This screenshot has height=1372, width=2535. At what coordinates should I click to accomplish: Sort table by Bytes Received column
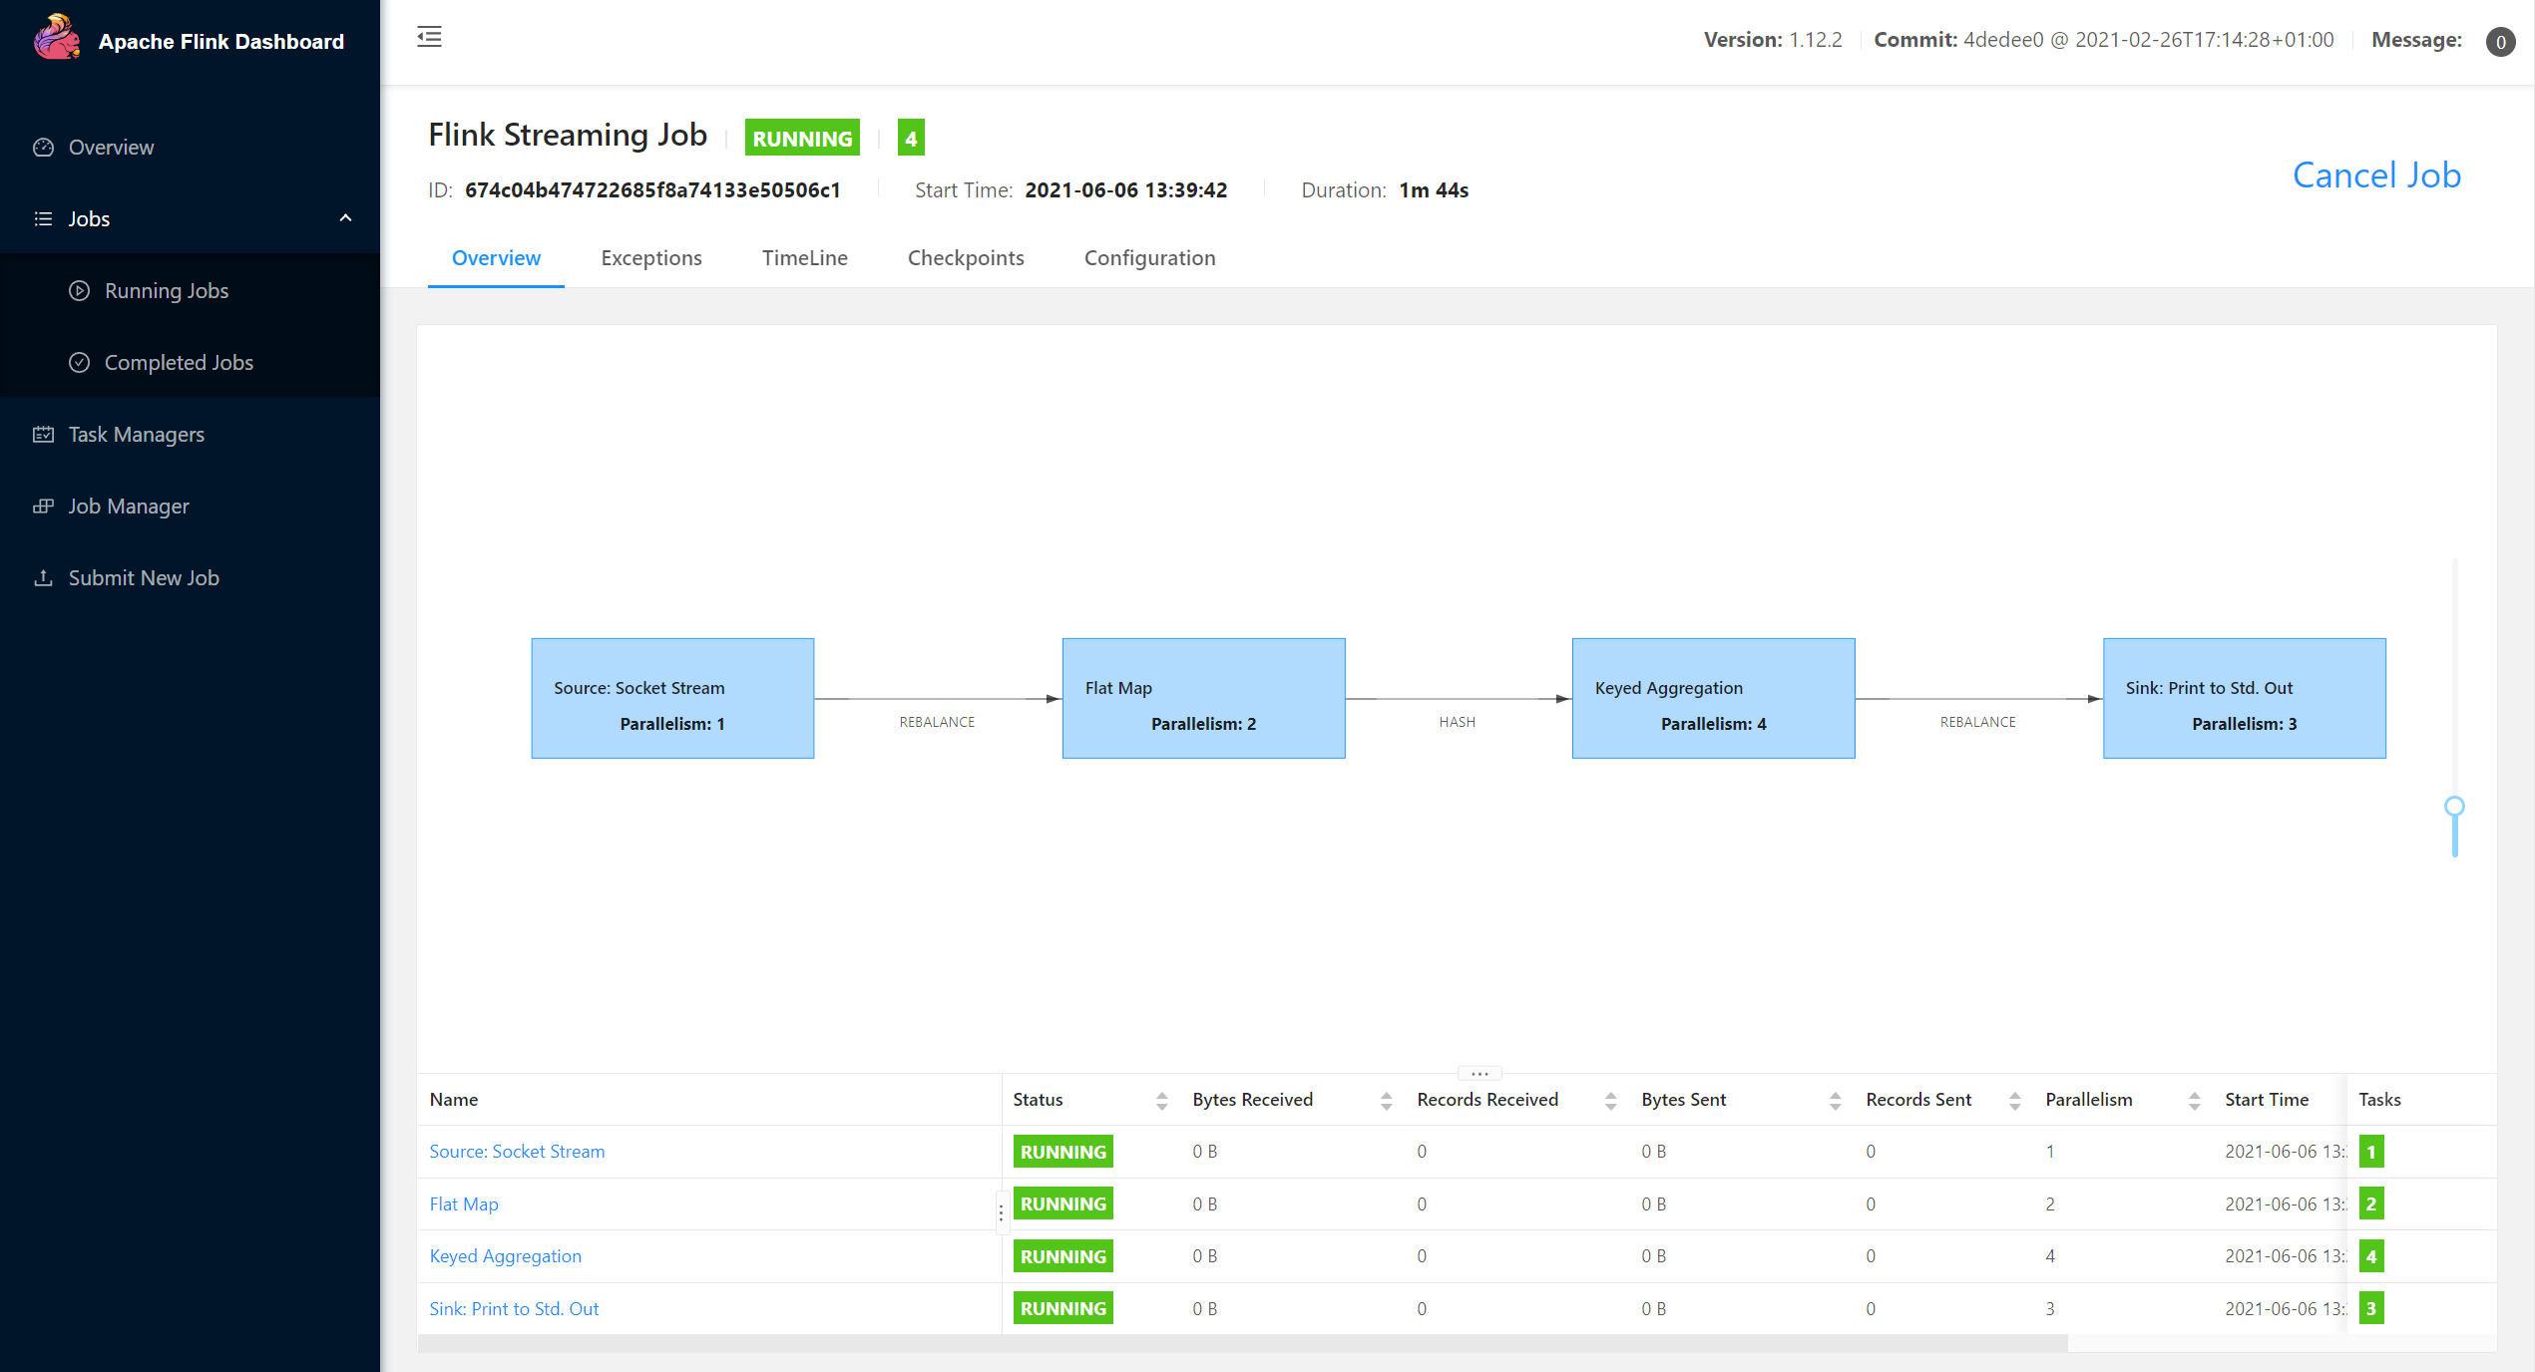(x=1386, y=1100)
